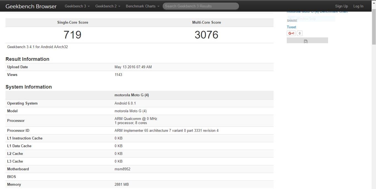The height and width of the screenshot is (189, 376).
Task: Select the Multi-Core Score header
Action: (x=207, y=22)
